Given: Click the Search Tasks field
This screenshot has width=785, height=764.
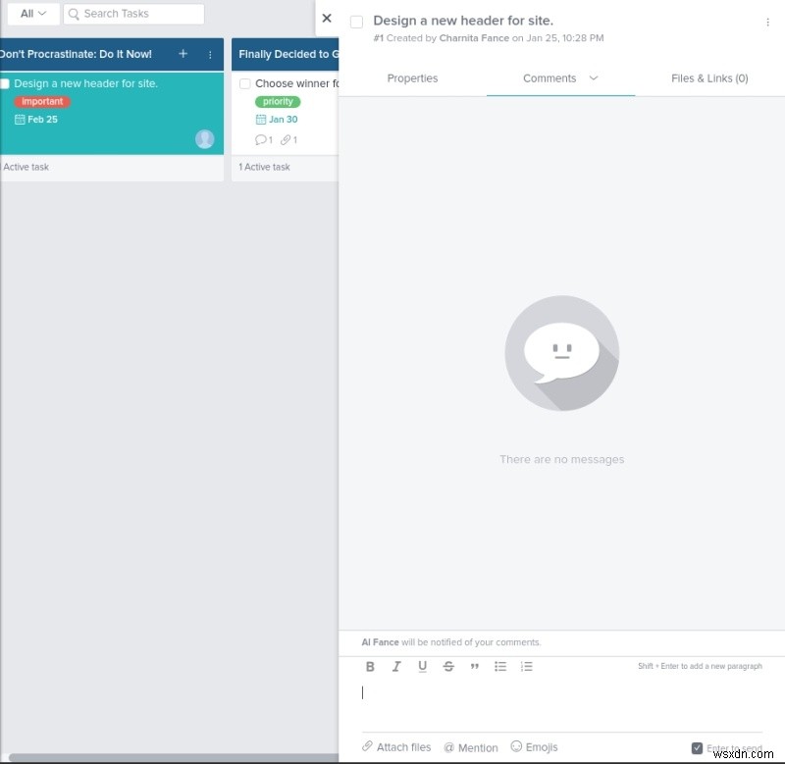Looking at the screenshot, I should [x=133, y=14].
